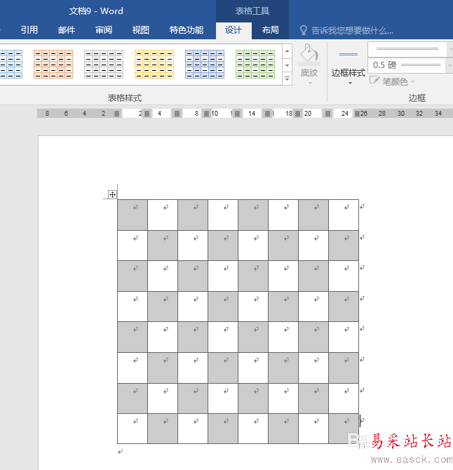Click the 表格样式 group label

pyautogui.click(x=125, y=98)
